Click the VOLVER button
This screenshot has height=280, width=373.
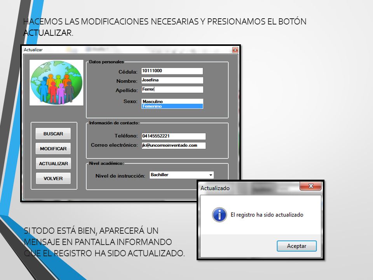point(53,178)
